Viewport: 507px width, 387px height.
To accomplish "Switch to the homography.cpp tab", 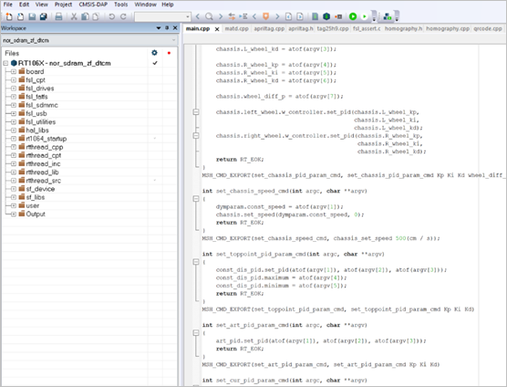I will 448,28.
